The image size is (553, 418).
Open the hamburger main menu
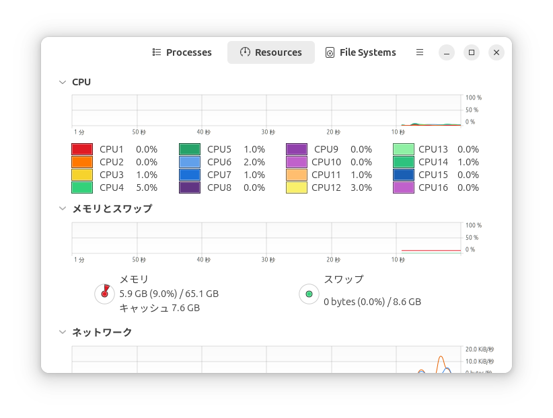420,52
